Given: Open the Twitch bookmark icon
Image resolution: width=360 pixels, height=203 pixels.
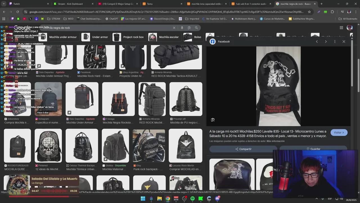Looking at the screenshot, I should (12, 19).
